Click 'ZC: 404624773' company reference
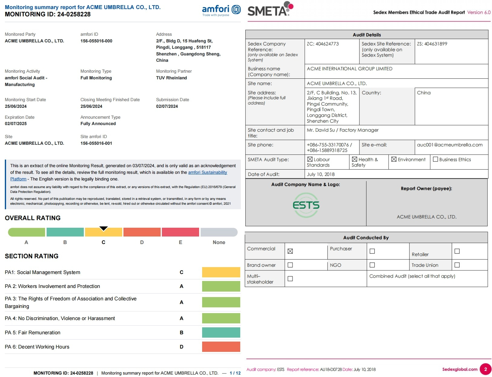The height and width of the screenshot is (377, 492). pyautogui.click(x=323, y=44)
